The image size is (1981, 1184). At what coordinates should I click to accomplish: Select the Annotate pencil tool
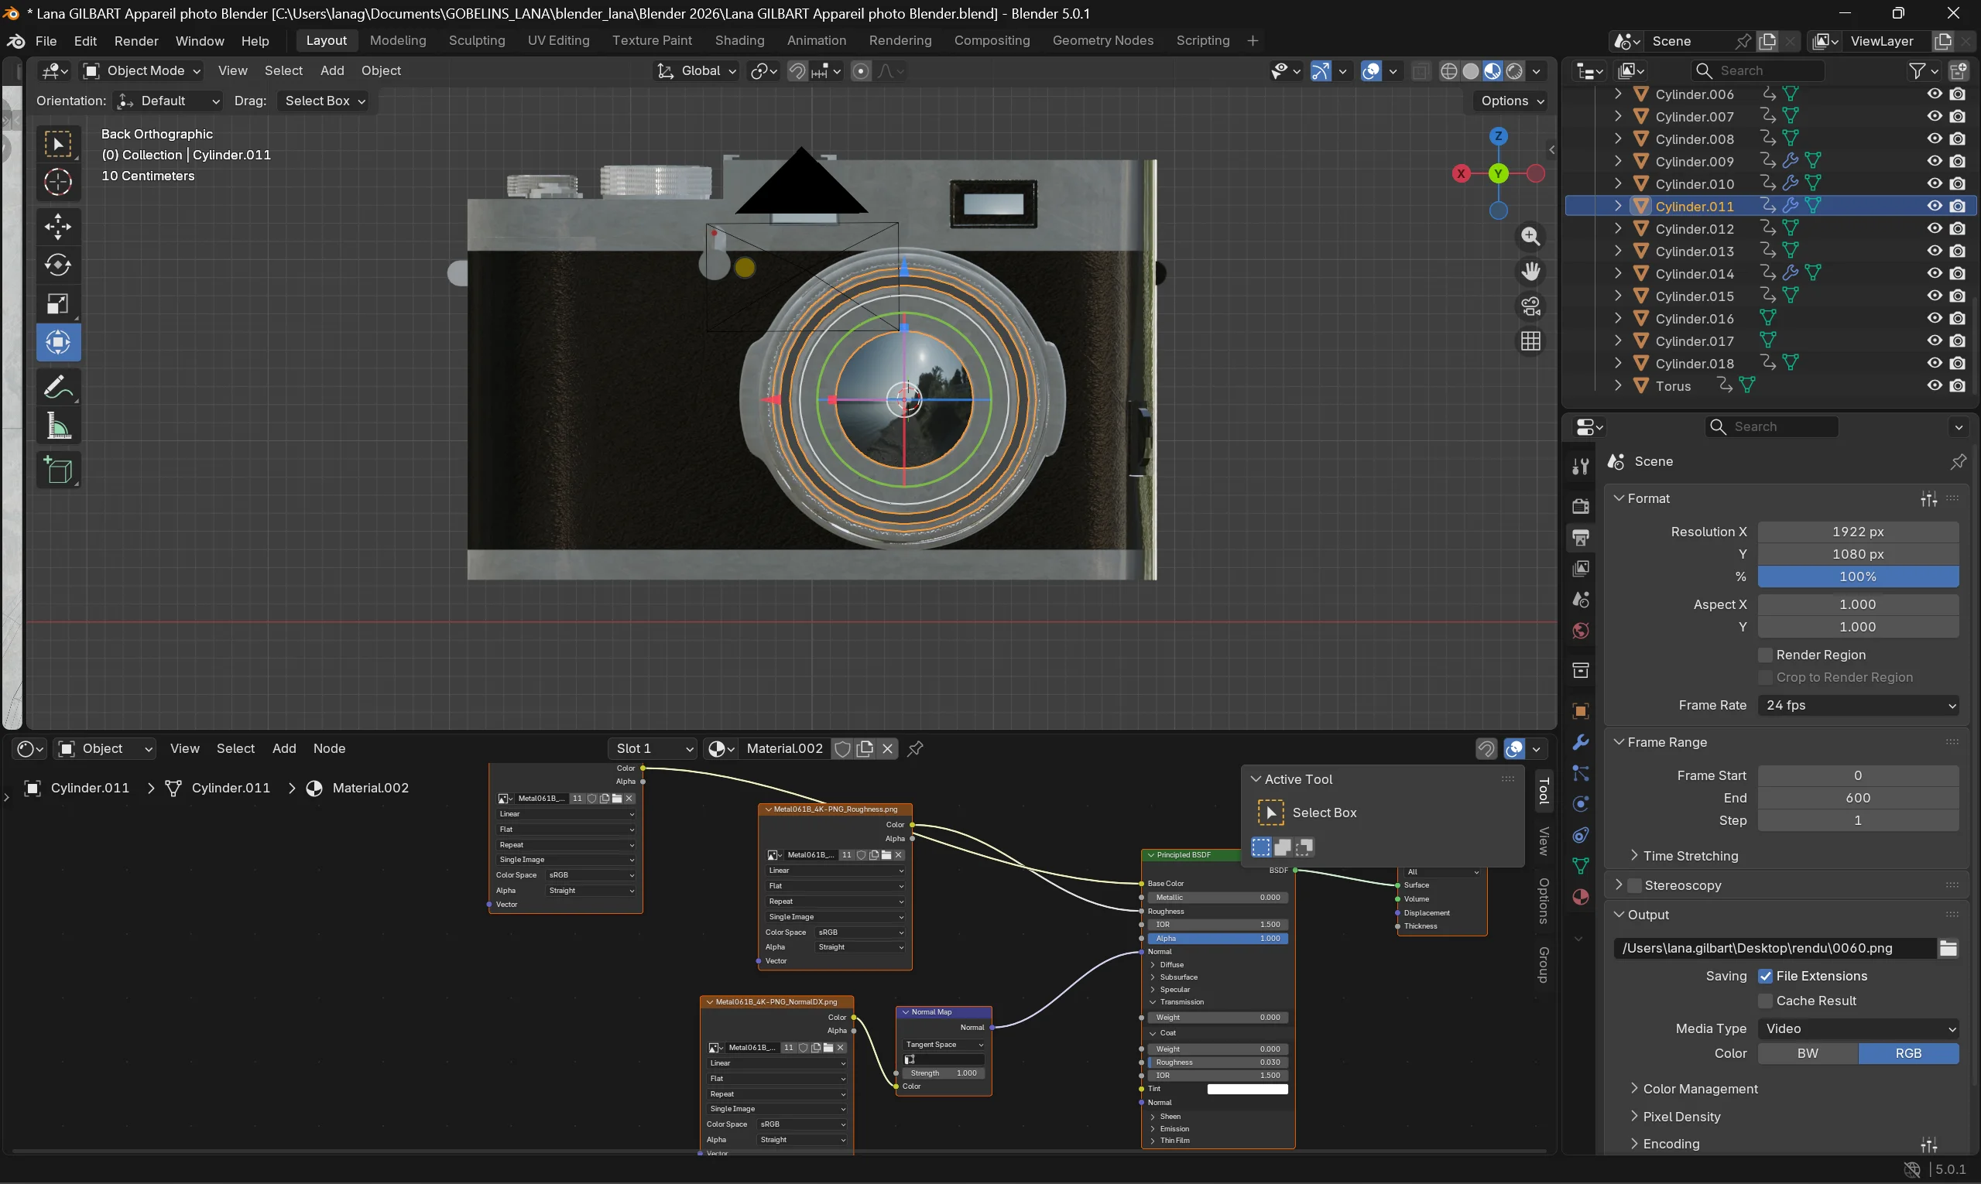pyautogui.click(x=57, y=388)
